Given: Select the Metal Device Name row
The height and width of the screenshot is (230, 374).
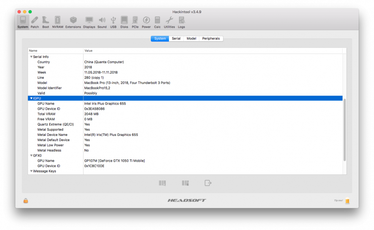Looking at the screenshot, I should click(185, 135).
